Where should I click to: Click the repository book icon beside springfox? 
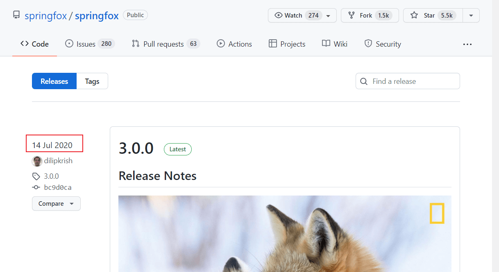point(16,15)
